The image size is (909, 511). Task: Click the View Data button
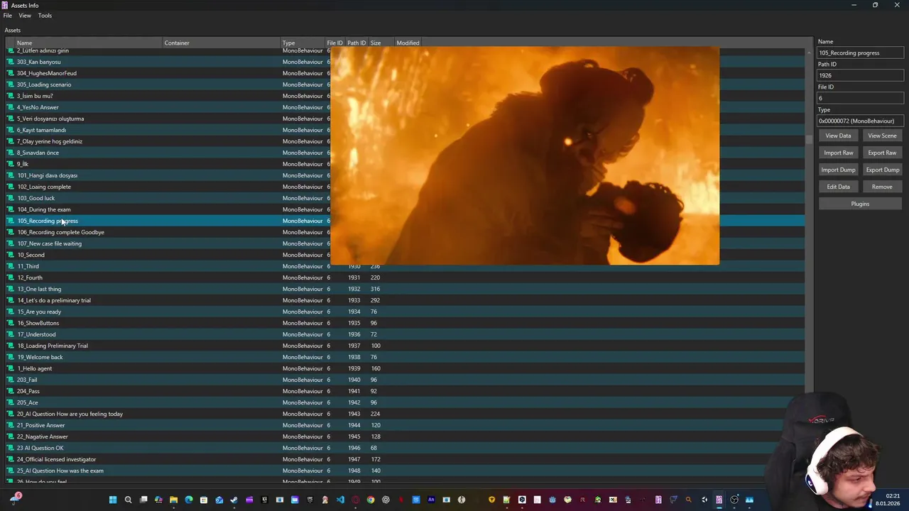tap(838, 136)
